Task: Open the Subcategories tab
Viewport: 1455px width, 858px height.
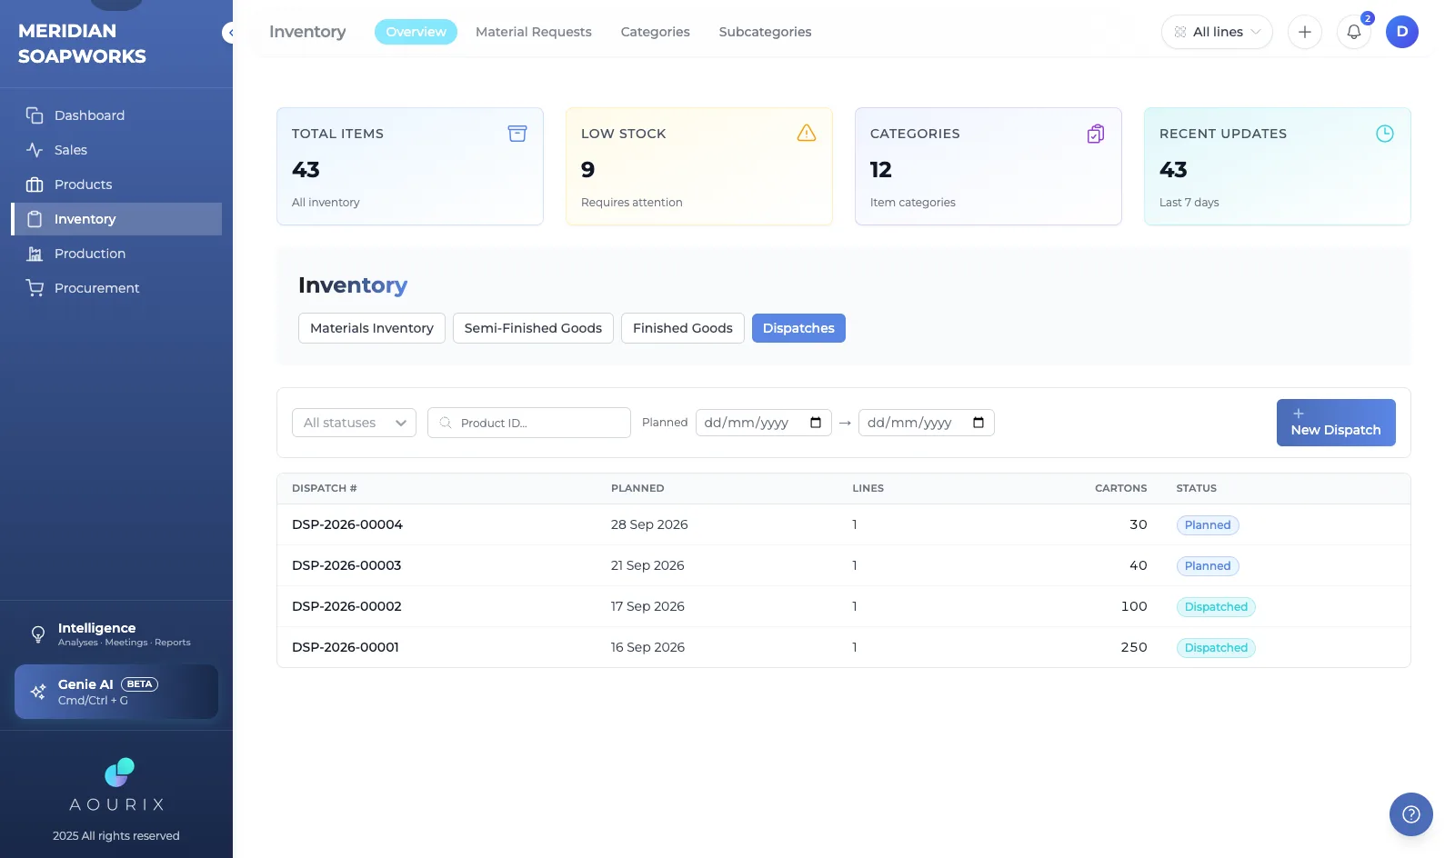Action: click(765, 32)
